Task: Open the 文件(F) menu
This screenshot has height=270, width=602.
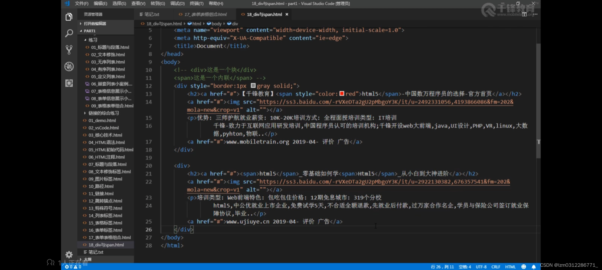Action: pyautogui.click(x=81, y=3)
